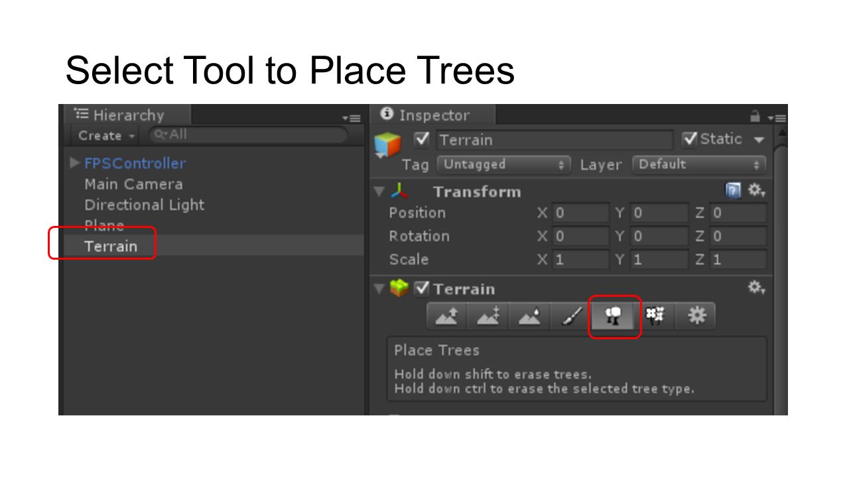Viewport: 849px width, 477px height.
Task: Click the Position X value field
Action: click(580, 213)
